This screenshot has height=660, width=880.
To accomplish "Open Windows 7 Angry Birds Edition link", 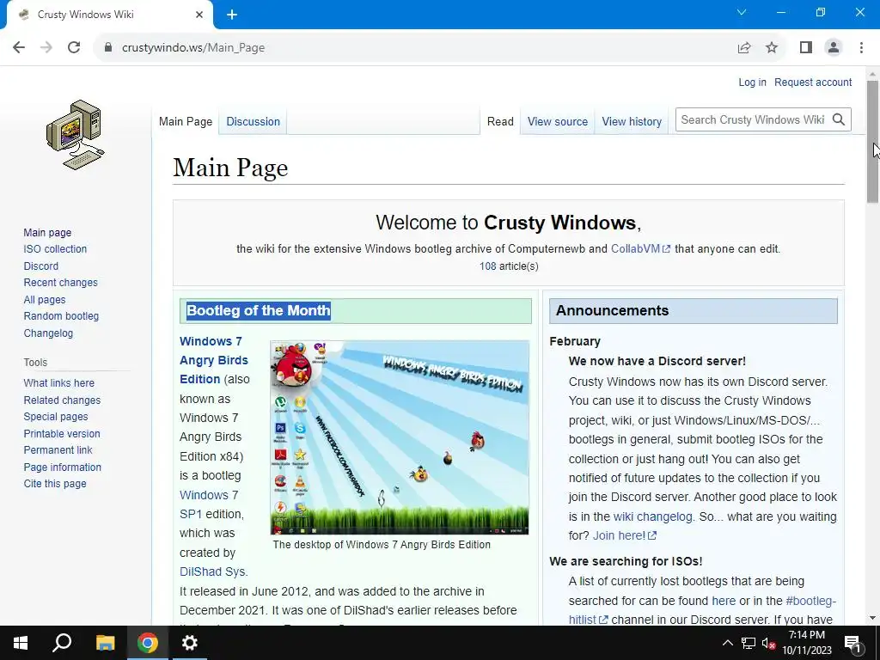I will coord(213,360).
